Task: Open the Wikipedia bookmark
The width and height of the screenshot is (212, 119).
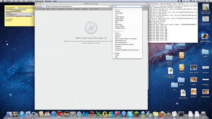Action: tap(77, 9)
